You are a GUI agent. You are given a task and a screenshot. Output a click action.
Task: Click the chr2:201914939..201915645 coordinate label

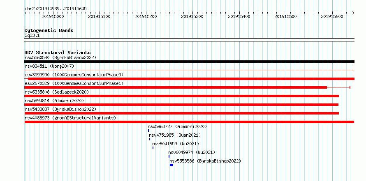coord(56,9)
